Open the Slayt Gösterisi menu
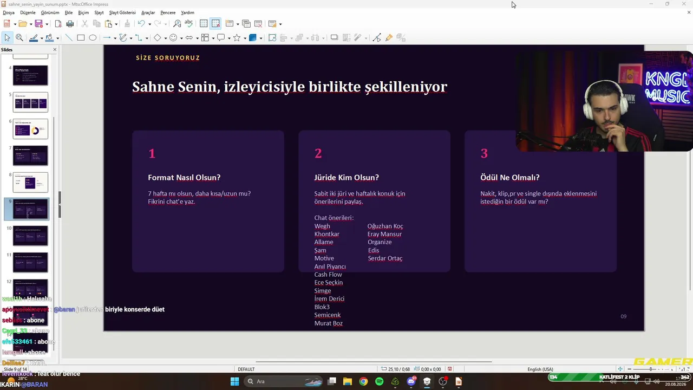The height and width of the screenshot is (390, 693). (x=122, y=12)
